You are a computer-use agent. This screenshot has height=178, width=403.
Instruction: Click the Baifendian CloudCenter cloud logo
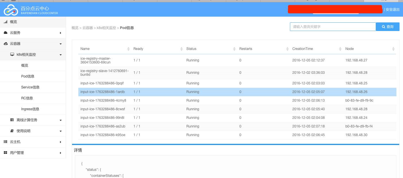(11, 10)
